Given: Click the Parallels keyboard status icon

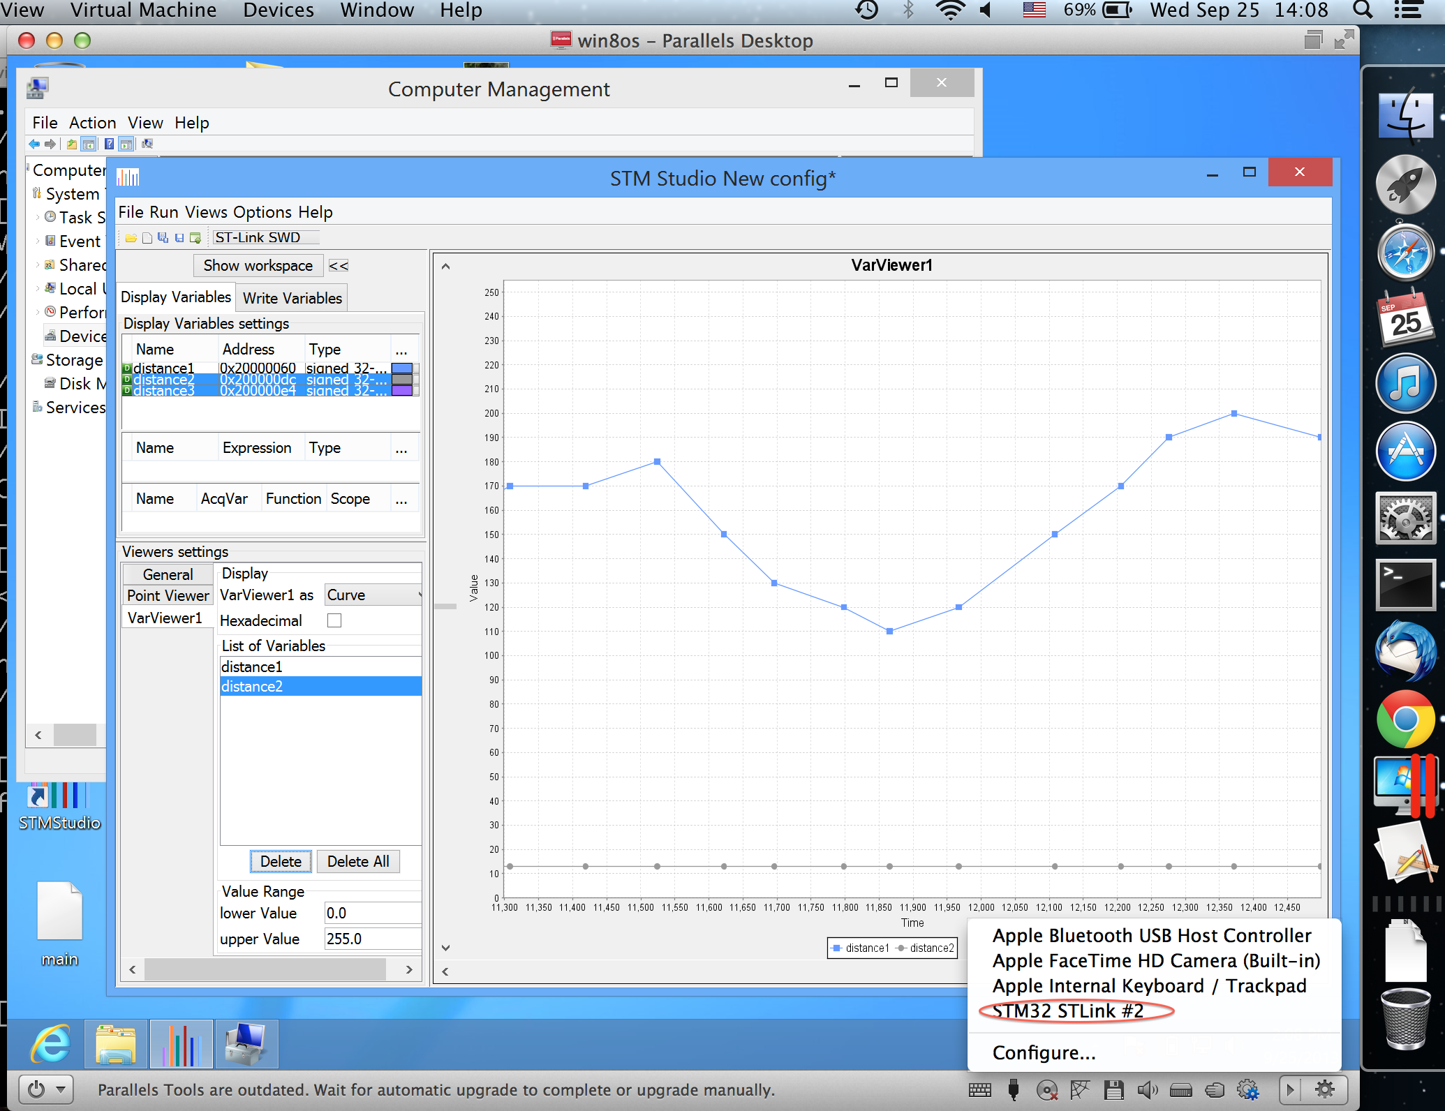Looking at the screenshot, I should pyautogui.click(x=979, y=1090).
